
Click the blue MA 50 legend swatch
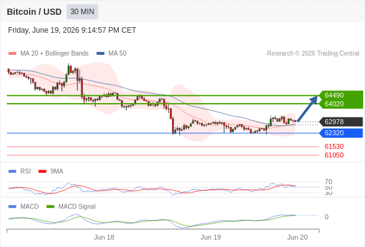(x=100, y=54)
